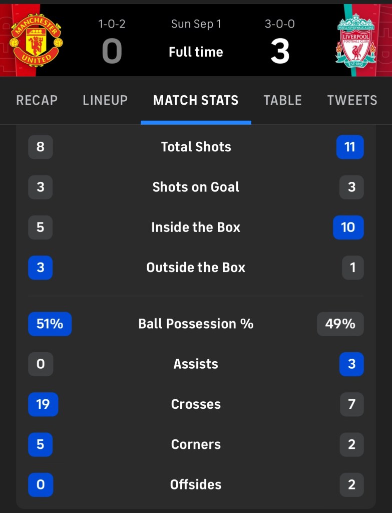Open the RECAP tab

(x=37, y=100)
